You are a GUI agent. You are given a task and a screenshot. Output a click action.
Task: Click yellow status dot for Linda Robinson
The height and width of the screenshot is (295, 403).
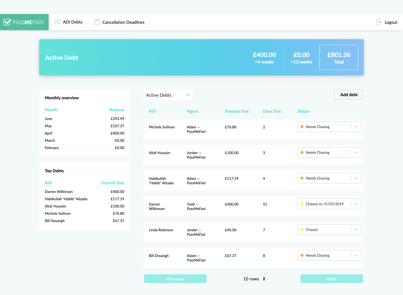point(302,230)
